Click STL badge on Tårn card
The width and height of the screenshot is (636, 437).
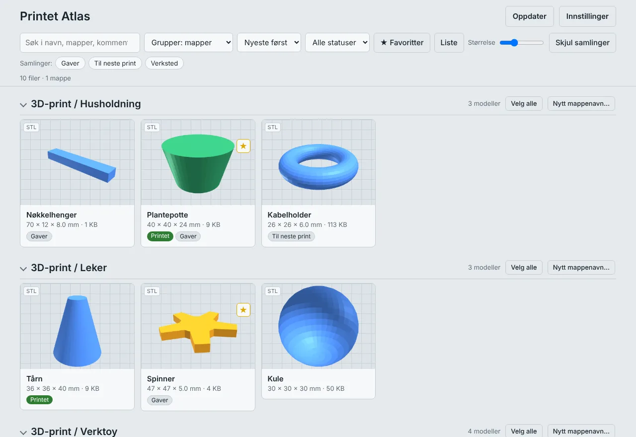tap(32, 291)
